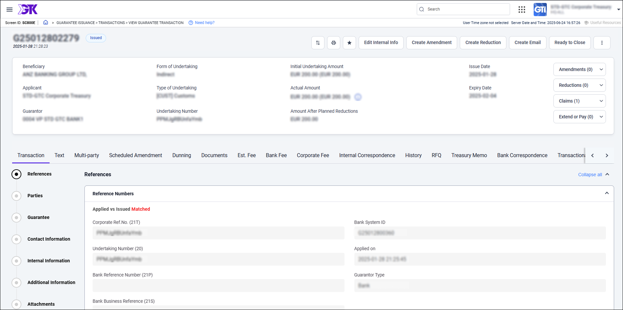The image size is (623, 310).
Task: Open the apps grid launcher
Action: [522, 10]
